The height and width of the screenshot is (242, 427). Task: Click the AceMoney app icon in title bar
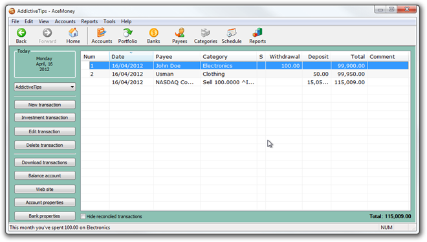tap(12, 11)
